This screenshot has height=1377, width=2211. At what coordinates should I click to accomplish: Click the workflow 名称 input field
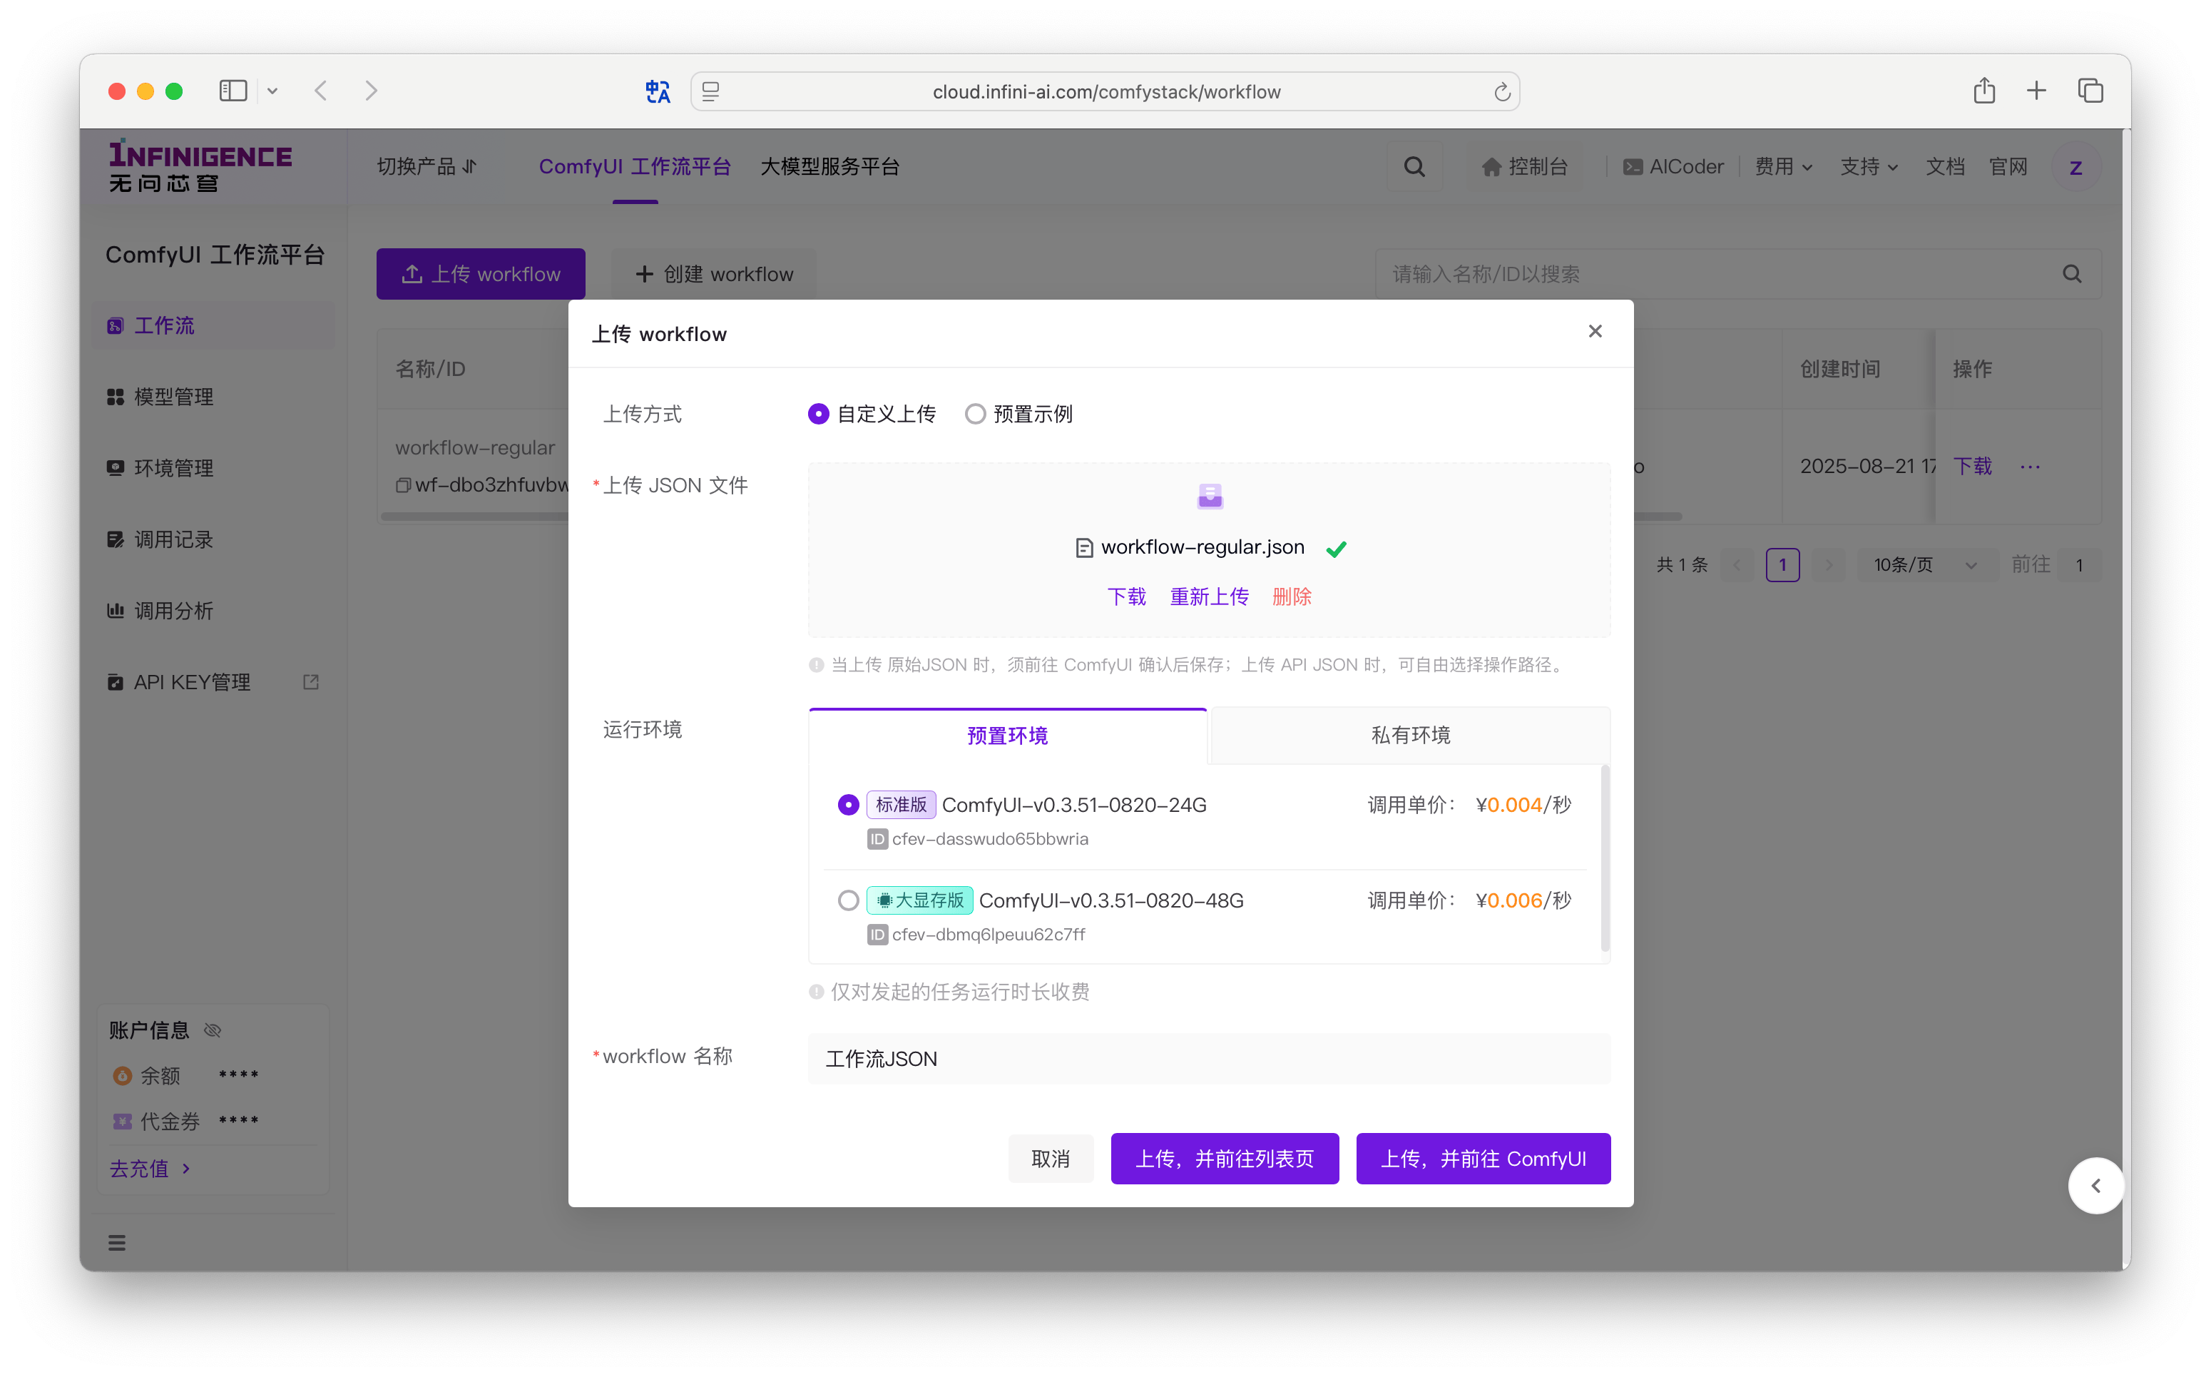(x=1209, y=1058)
